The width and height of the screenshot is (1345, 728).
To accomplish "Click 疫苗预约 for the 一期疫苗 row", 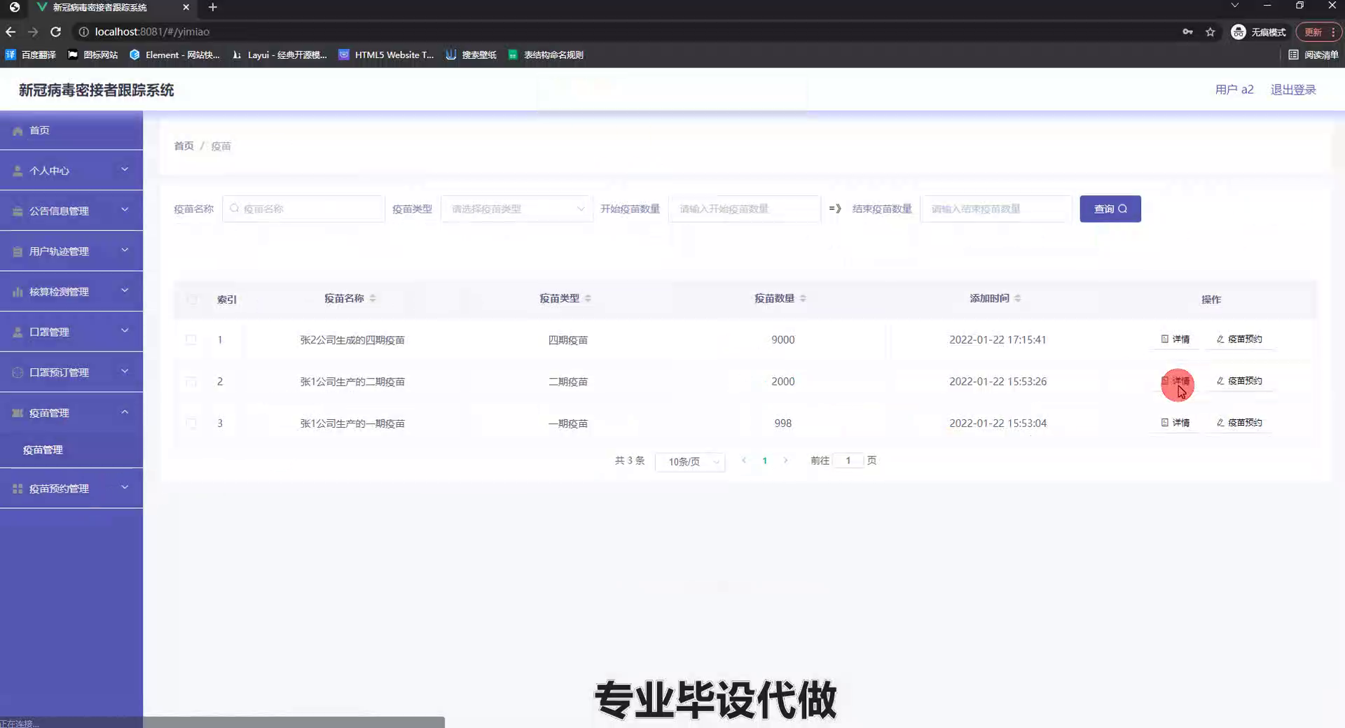I will coord(1239,422).
